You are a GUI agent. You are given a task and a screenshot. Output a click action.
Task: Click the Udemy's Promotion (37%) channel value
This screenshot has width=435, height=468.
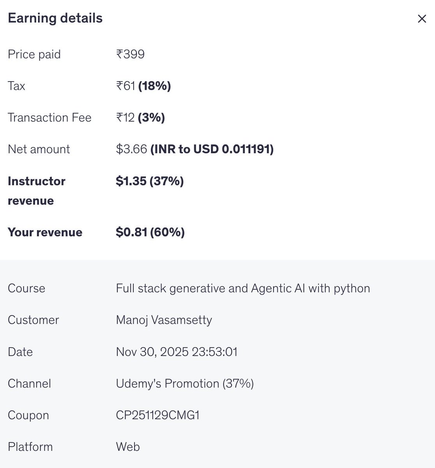tap(185, 383)
